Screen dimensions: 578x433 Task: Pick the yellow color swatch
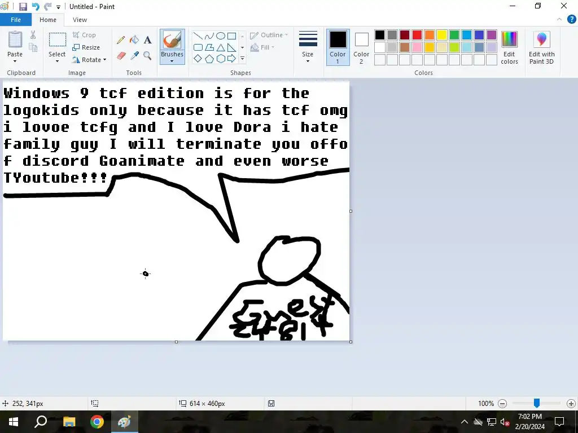[x=442, y=35]
